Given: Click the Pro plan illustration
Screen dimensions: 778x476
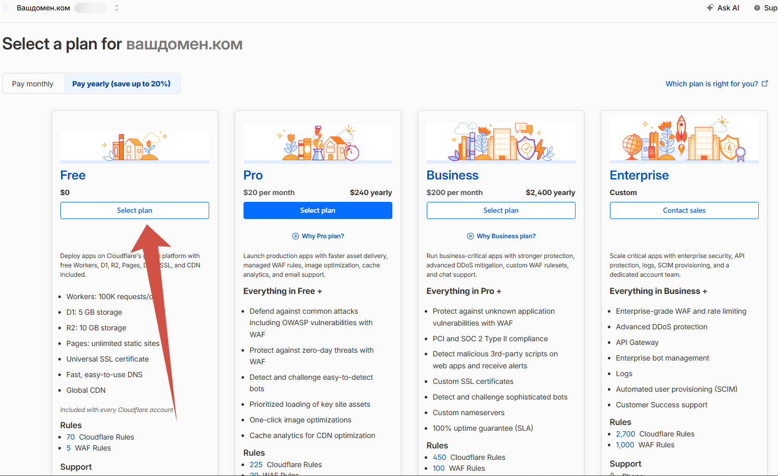Looking at the screenshot, I should [318, 143].
